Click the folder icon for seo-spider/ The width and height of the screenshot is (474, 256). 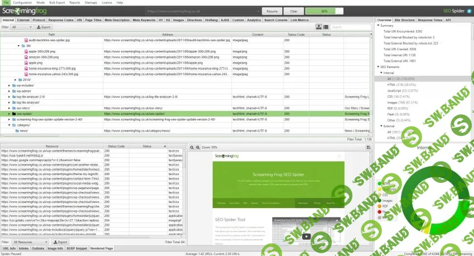[14, 114]
